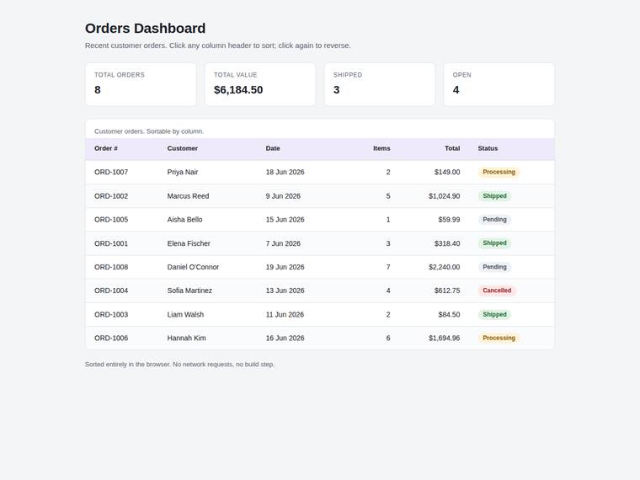640x480 pixels.
Task: Click the date 7 Jun 2026
Action: 283,243
